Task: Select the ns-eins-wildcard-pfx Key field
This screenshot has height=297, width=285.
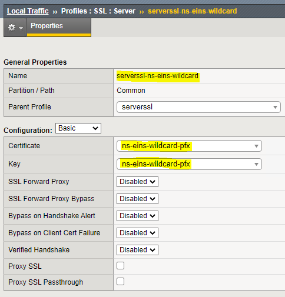Action: pos(189,164)
